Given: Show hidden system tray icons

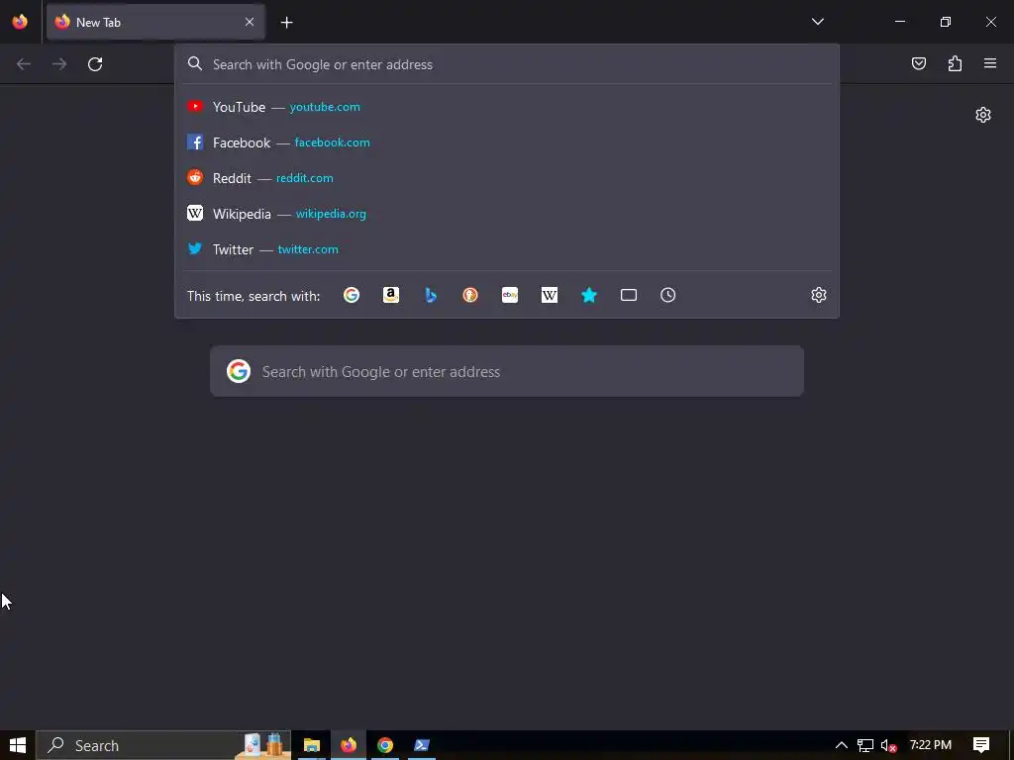Looking at the screenshot, I should pos(842,745).
